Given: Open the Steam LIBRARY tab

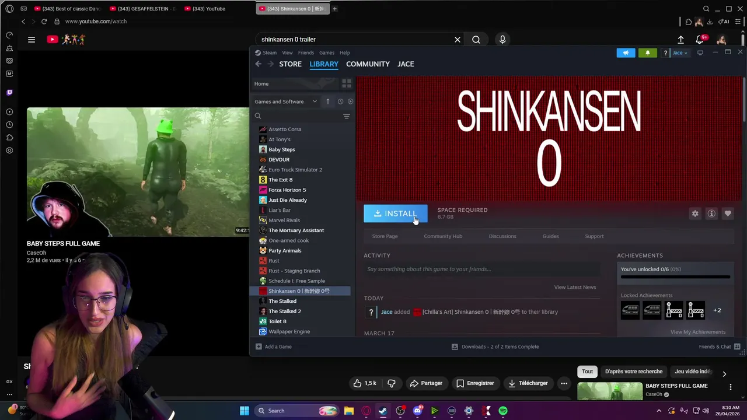Looking at the screenshot, I should pyautogui.click(x=324, y=64).
